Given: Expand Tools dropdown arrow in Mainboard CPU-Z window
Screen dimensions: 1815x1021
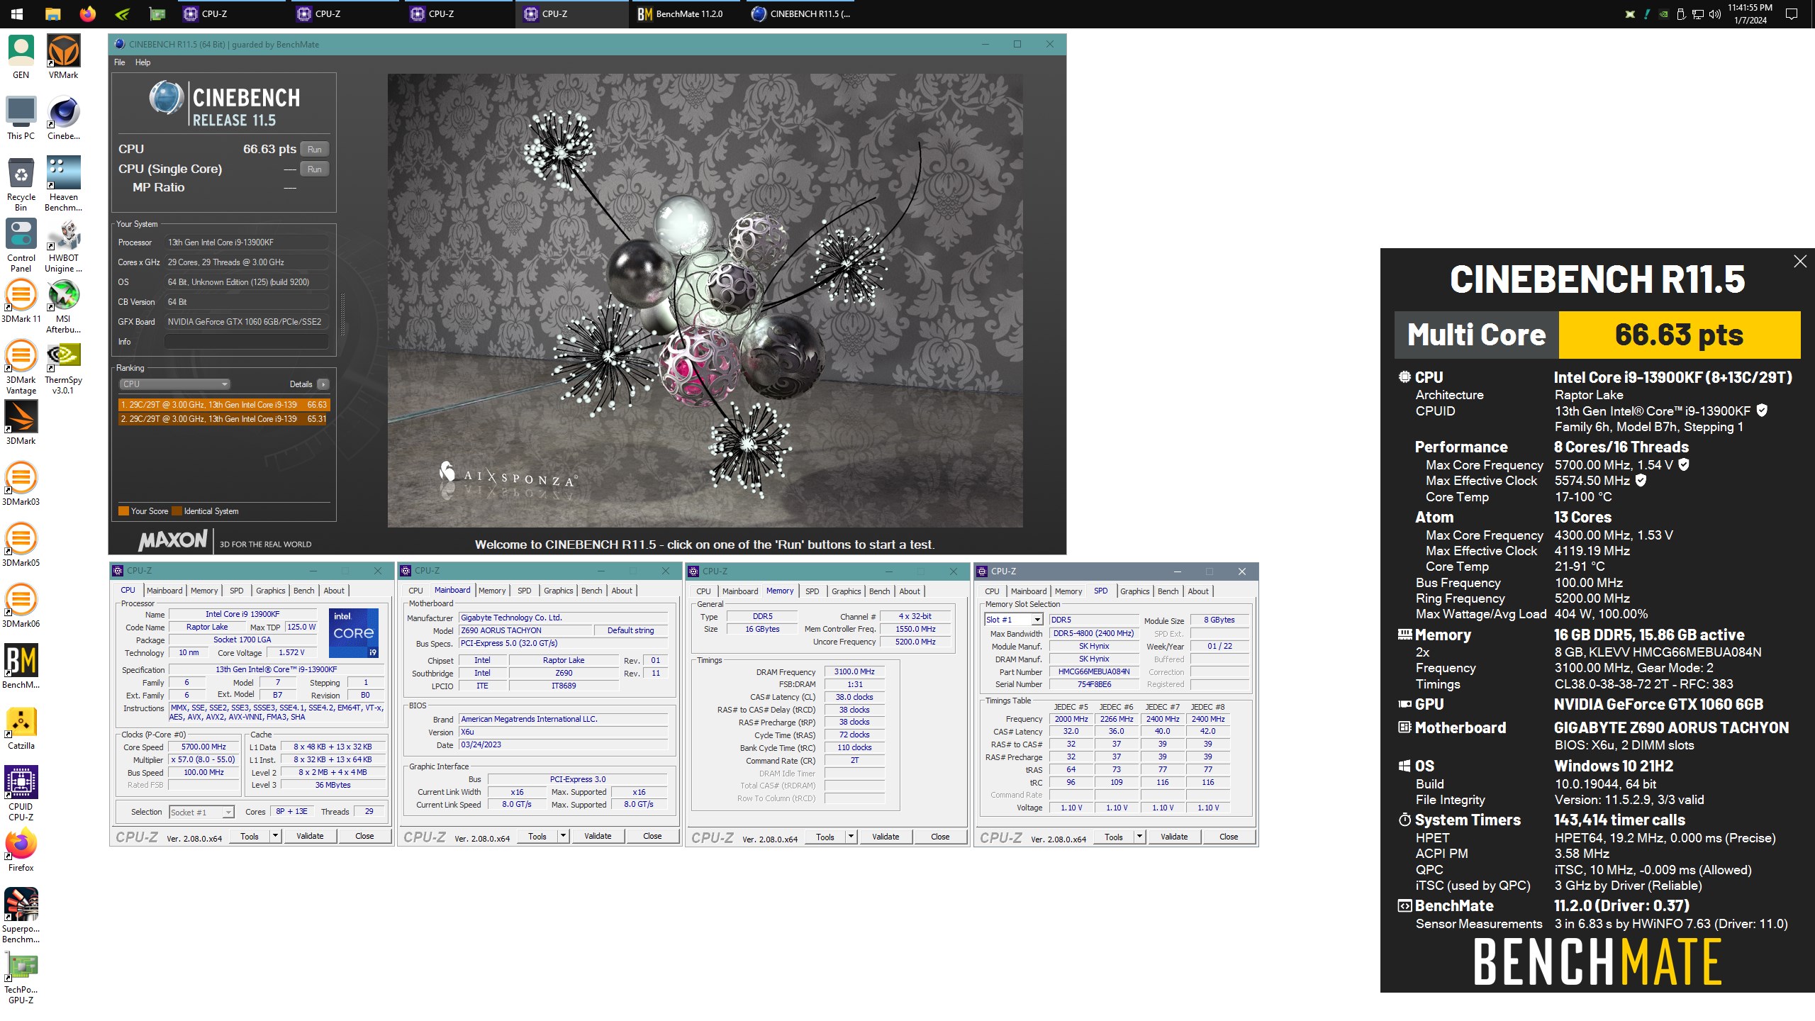Looking at the screenshot, I should point(563,837).
